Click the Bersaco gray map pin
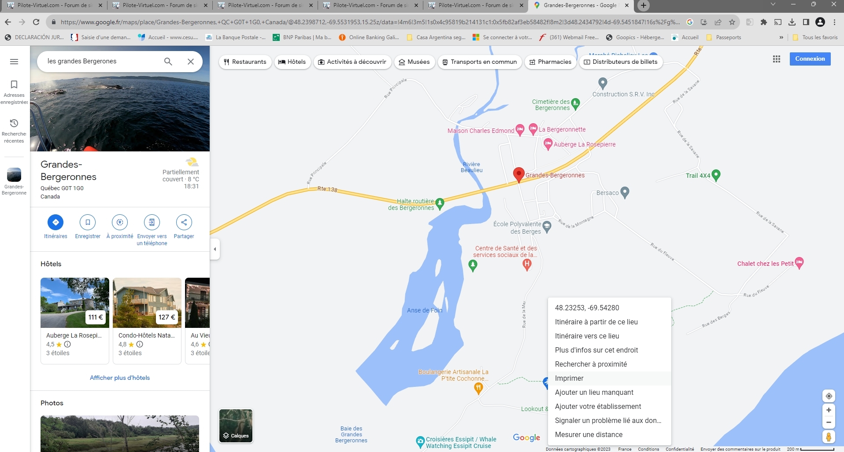The height and width of the screenshot is (452, 844). (x=625, y=192)
